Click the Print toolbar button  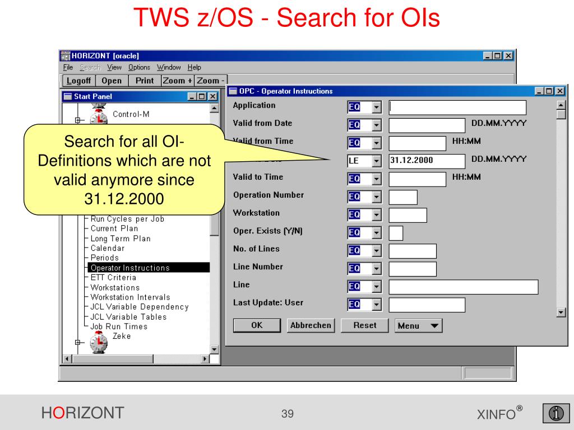(145, 81)
